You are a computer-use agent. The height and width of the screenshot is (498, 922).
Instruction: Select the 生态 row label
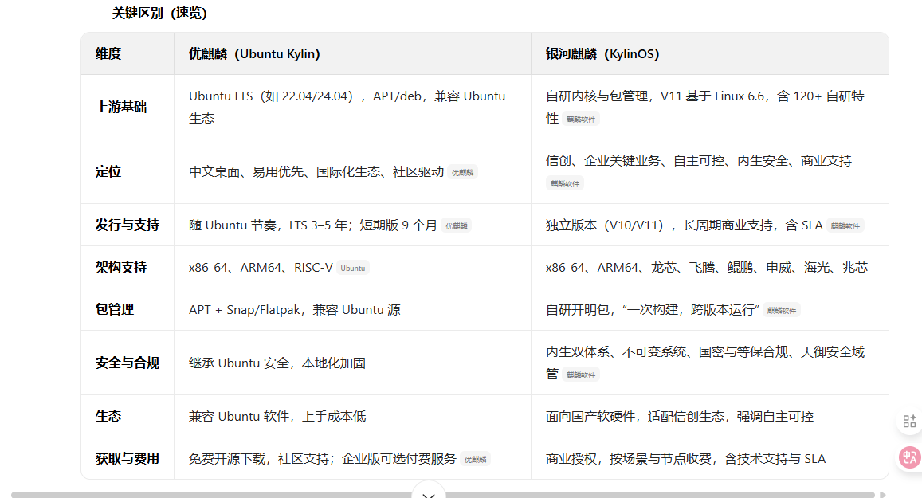(x=108, y=416)
